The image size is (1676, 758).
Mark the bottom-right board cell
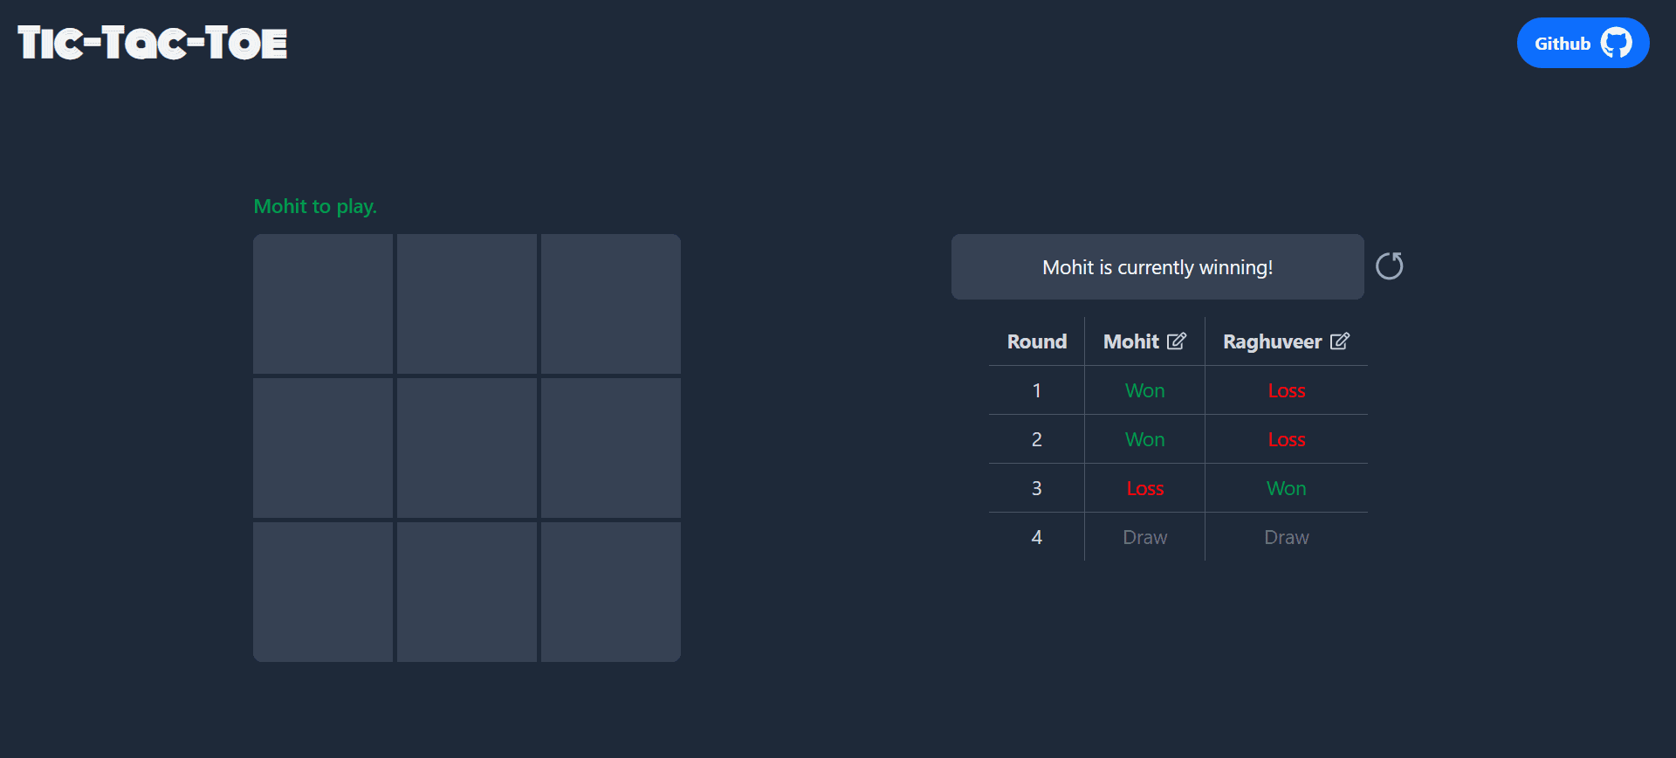tap(611, 591)
